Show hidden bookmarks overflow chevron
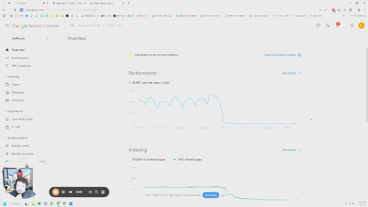368x207 pixels. 344,16
